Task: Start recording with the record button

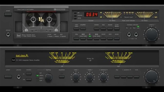Action: [103, 39]
